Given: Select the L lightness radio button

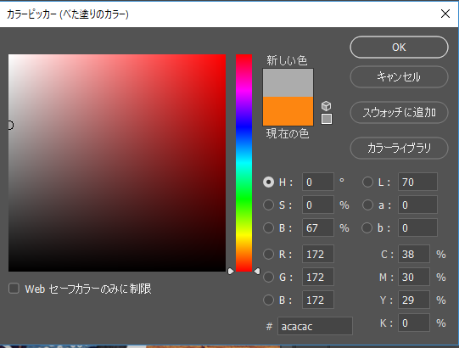Looking at the screenshot, I should (x=367, y=182).
